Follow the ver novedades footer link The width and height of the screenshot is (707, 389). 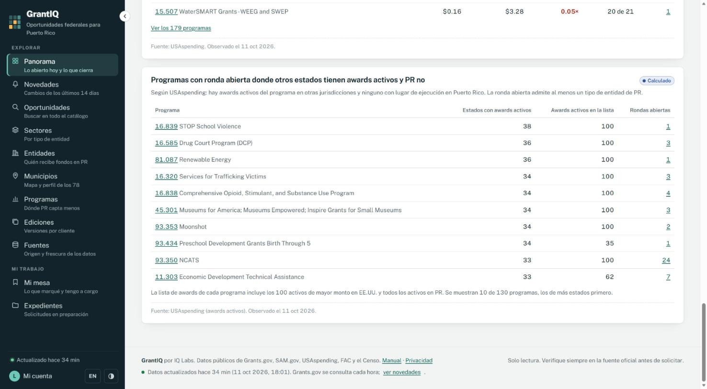click(x=402, y=372)
